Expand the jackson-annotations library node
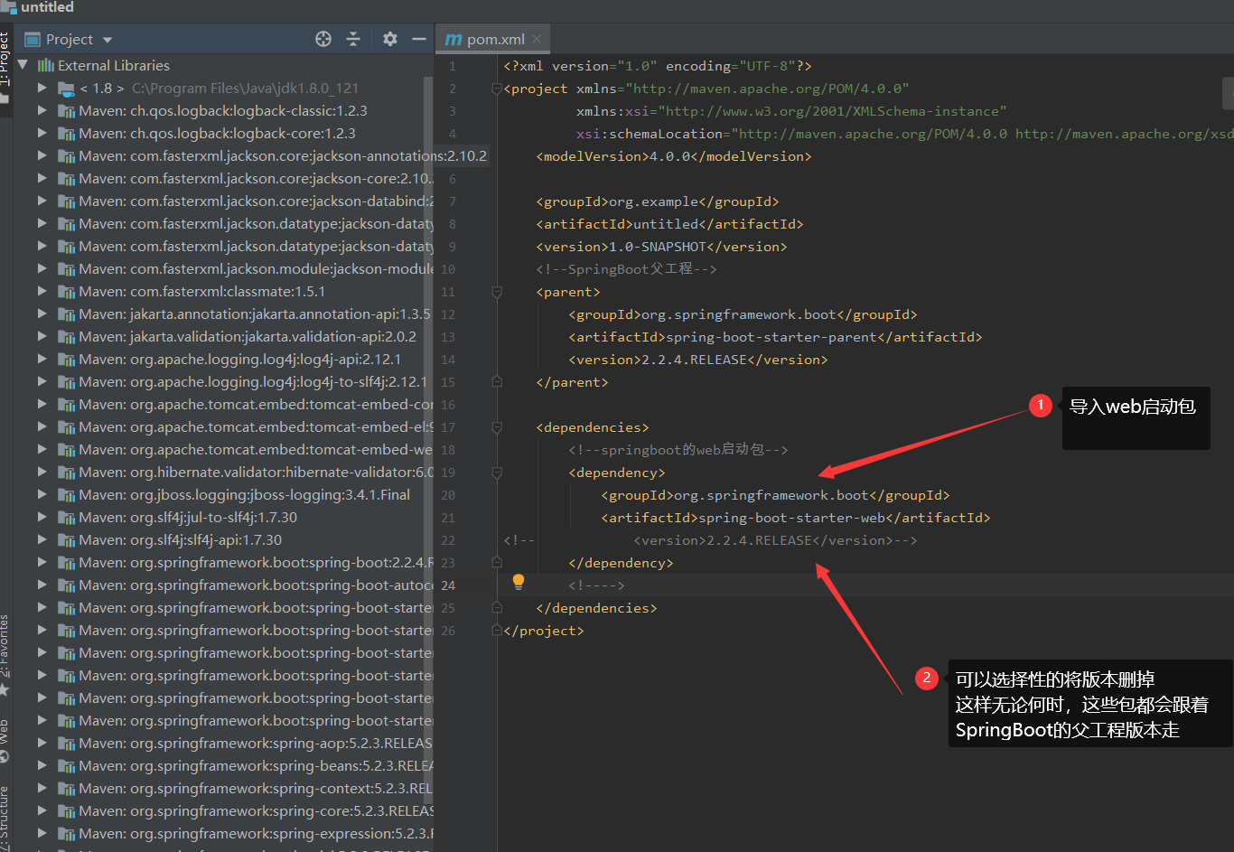This screenshot has height=852, width=1234. click(x=42, y=155)
